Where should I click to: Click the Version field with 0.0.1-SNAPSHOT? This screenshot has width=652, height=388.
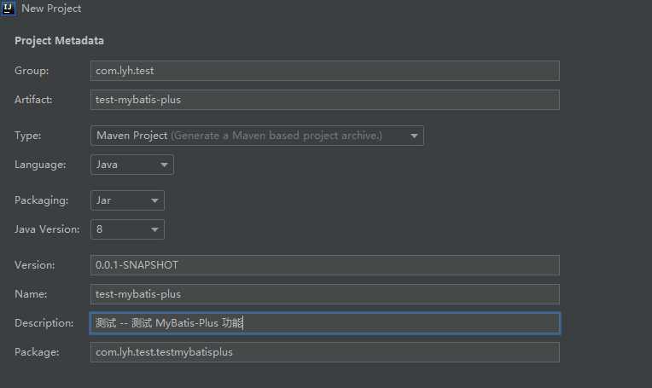pyautogui.click(x=324, y=265)
